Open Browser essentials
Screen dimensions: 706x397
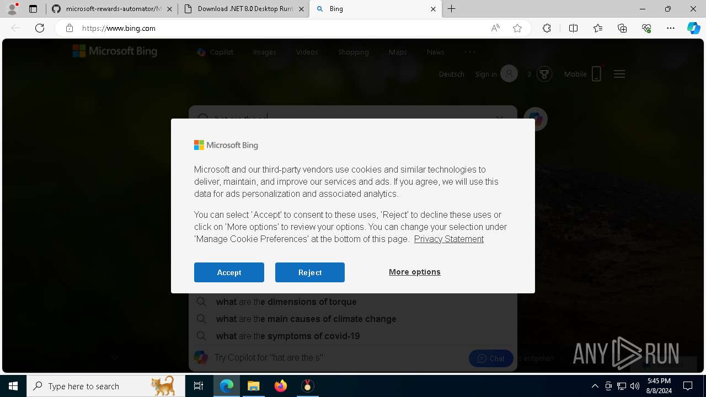click(646, 28)
